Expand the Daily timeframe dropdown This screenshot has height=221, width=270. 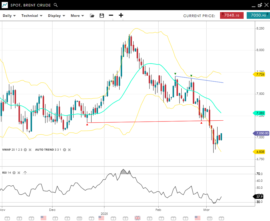(9, 16)
